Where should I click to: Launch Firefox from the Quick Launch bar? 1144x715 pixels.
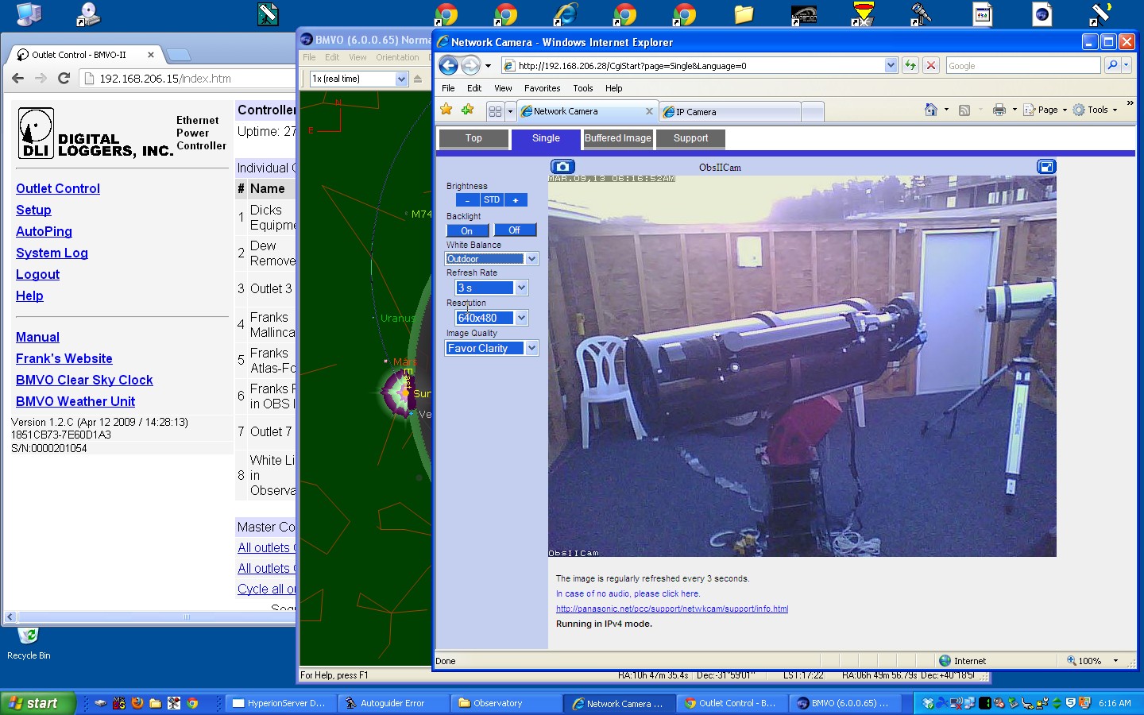coord(137,703)
